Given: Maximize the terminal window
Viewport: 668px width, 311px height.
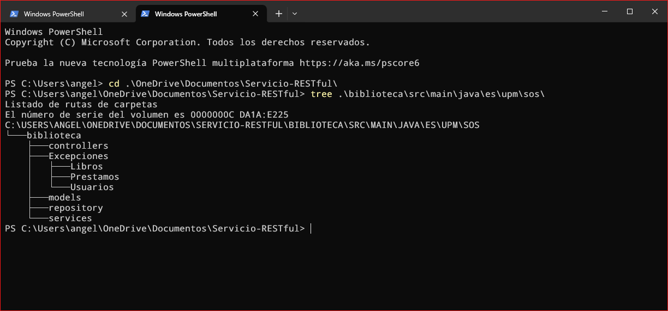Looking at the screenshot, I should pos(630,11).
